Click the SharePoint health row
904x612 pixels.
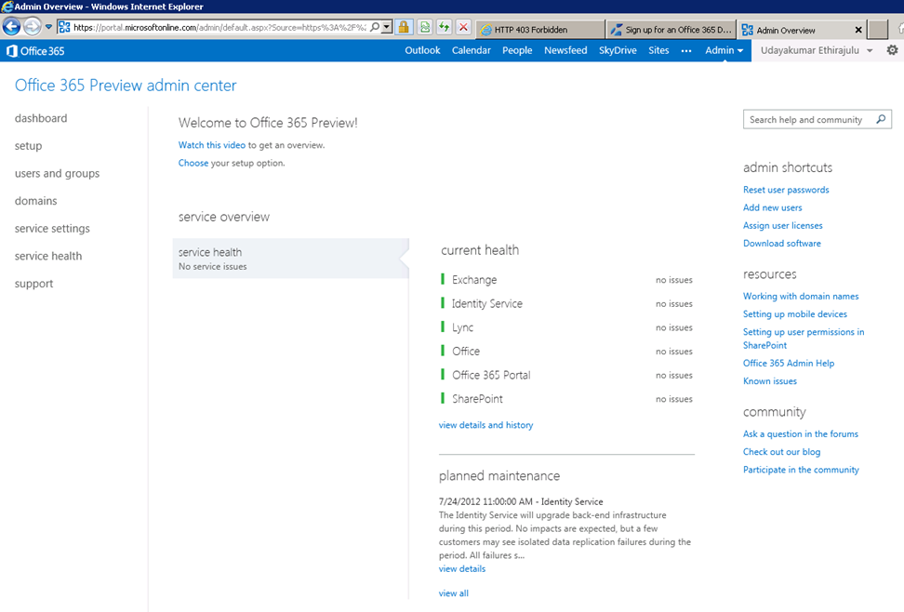(566, 399)
